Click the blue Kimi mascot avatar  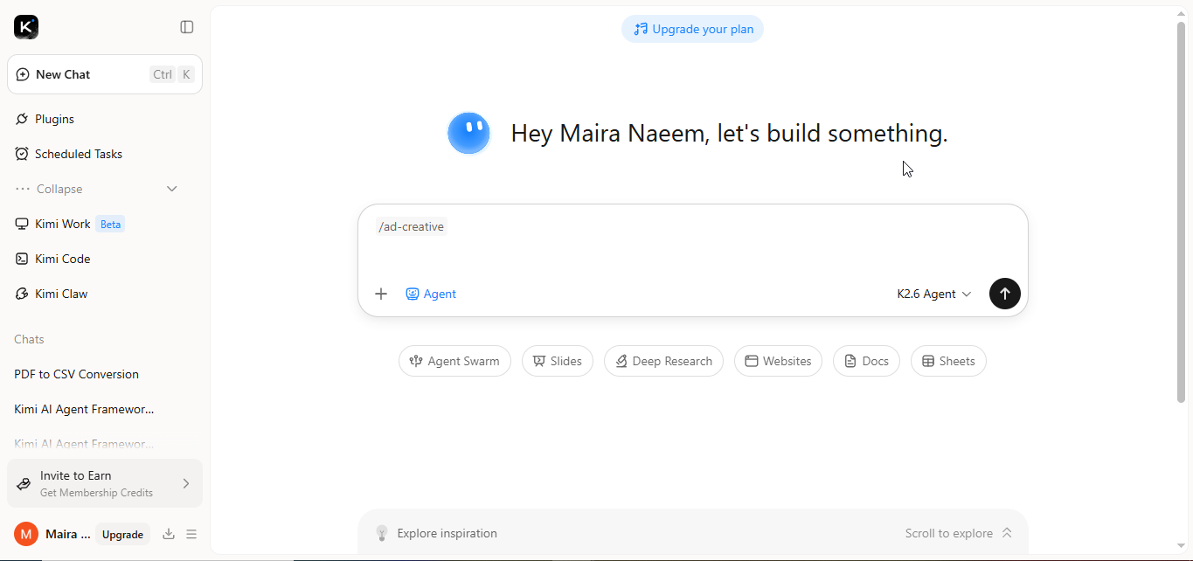[x=468, y=134]
